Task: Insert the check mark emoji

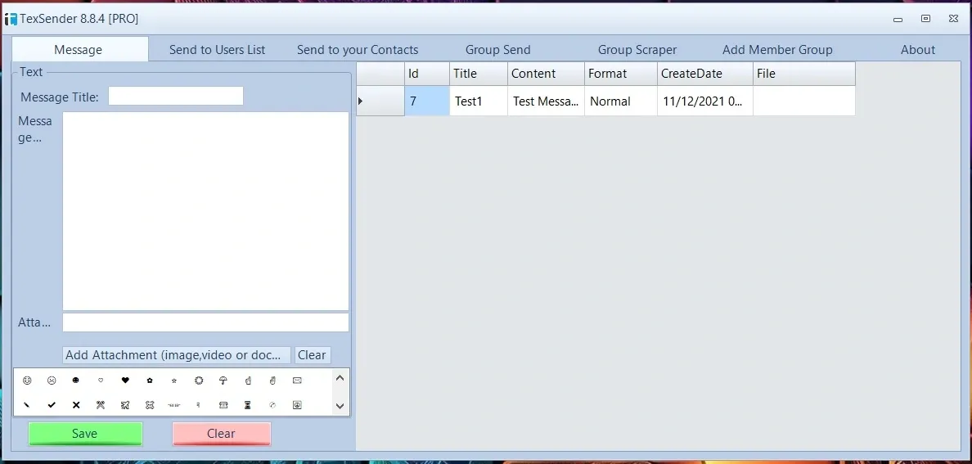Action: click(x=52, y=405)
